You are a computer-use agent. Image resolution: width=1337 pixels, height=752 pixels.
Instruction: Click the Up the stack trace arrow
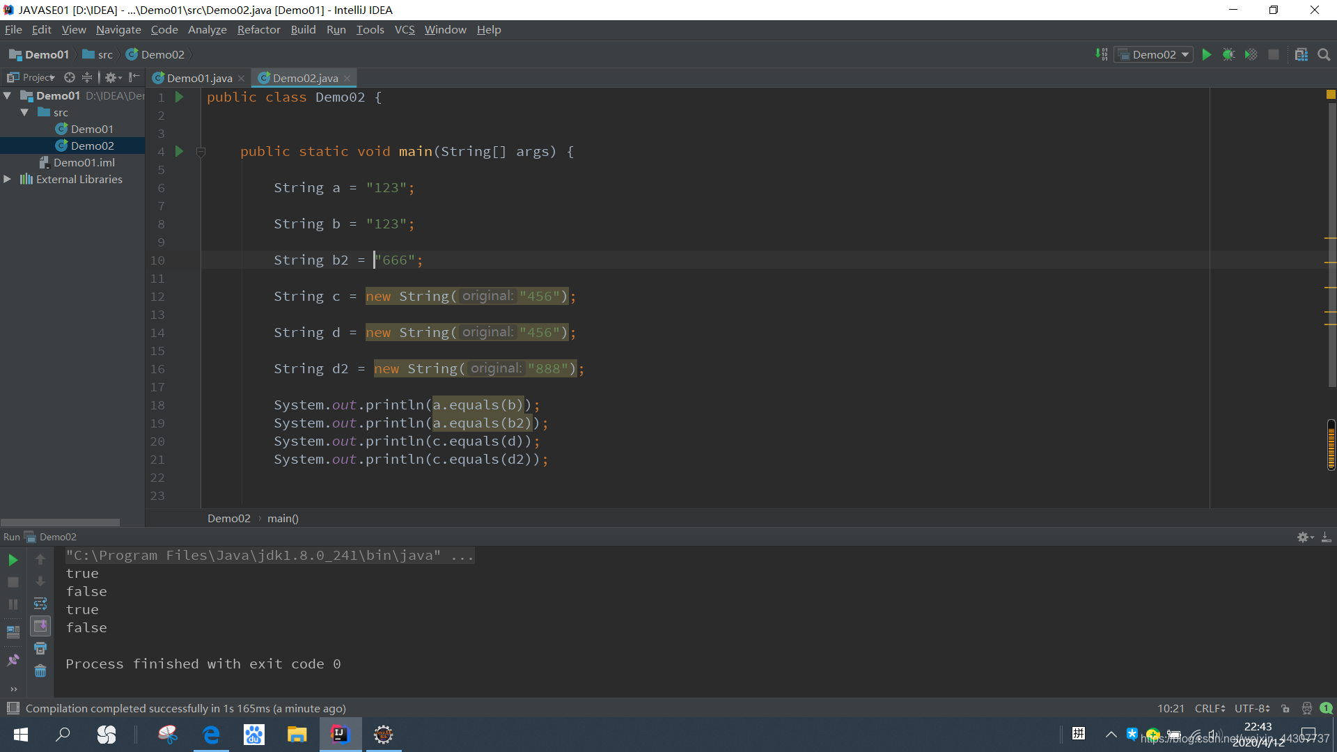[x=40, y=559]
